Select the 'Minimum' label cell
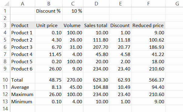The height and width of the screenshot is (112, 183). 22,101
